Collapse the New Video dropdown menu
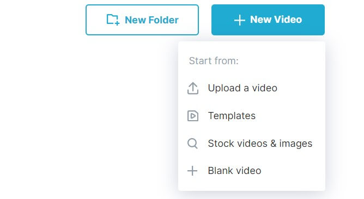364x199 pixels. (x=268, y=20)
